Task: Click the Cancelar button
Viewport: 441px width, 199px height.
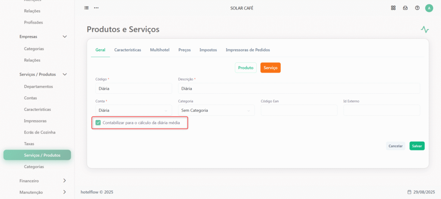Action: (x=395, y=146)
